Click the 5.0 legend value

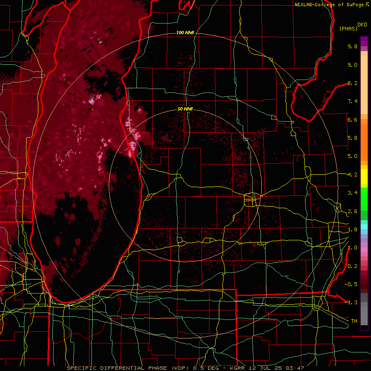tap(352, 156)
